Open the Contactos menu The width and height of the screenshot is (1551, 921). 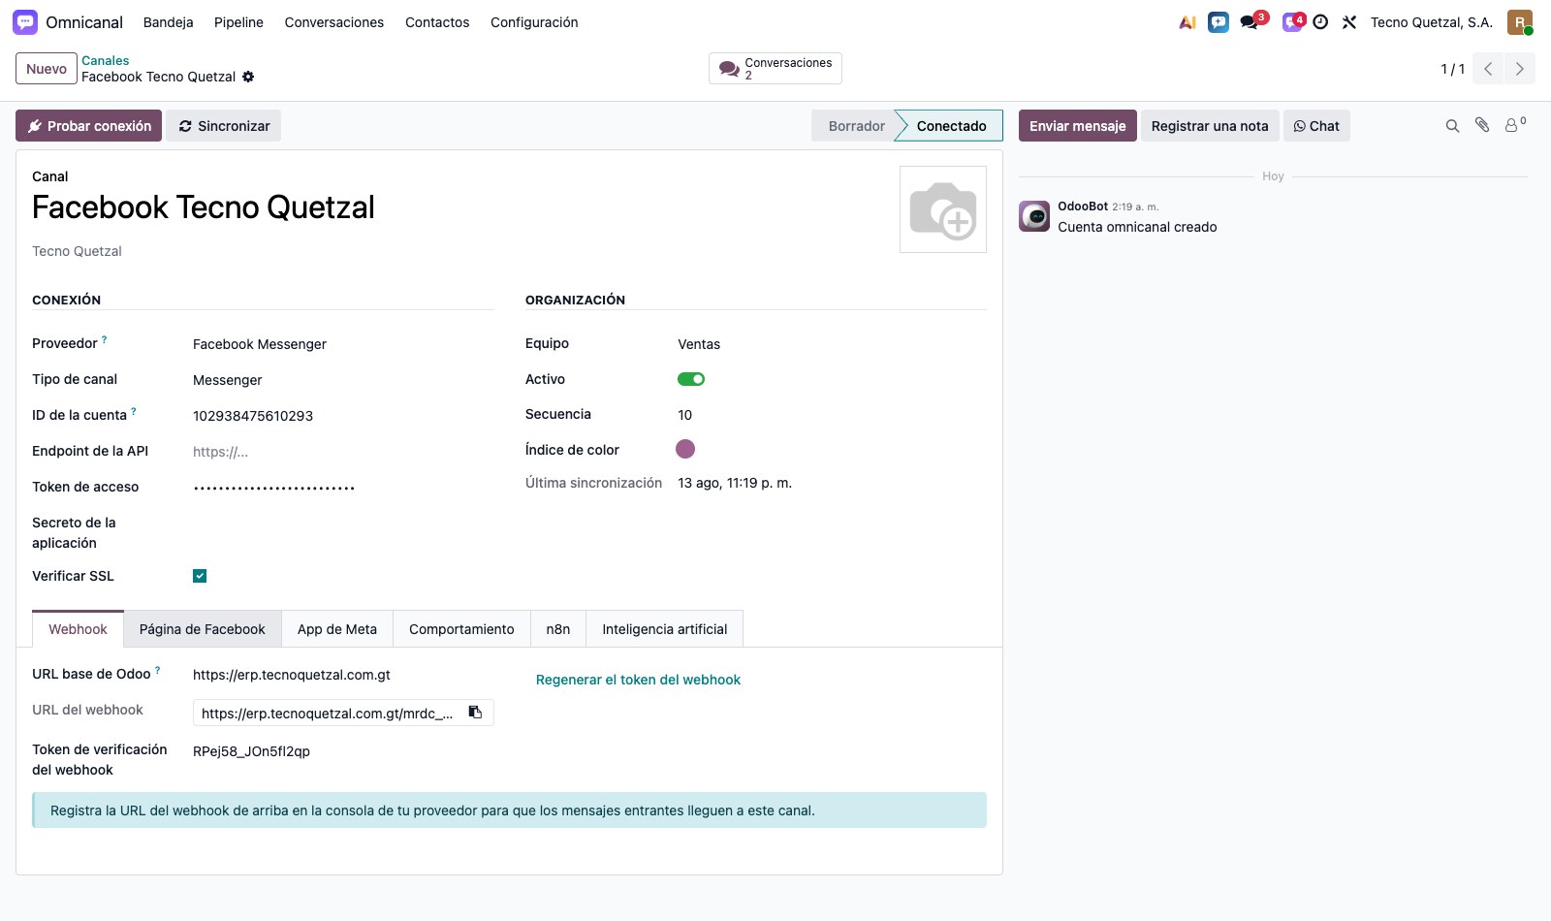tap(437, 22)
